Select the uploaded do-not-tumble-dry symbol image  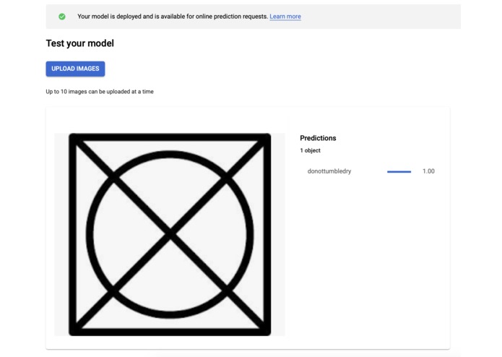point(170,234)
